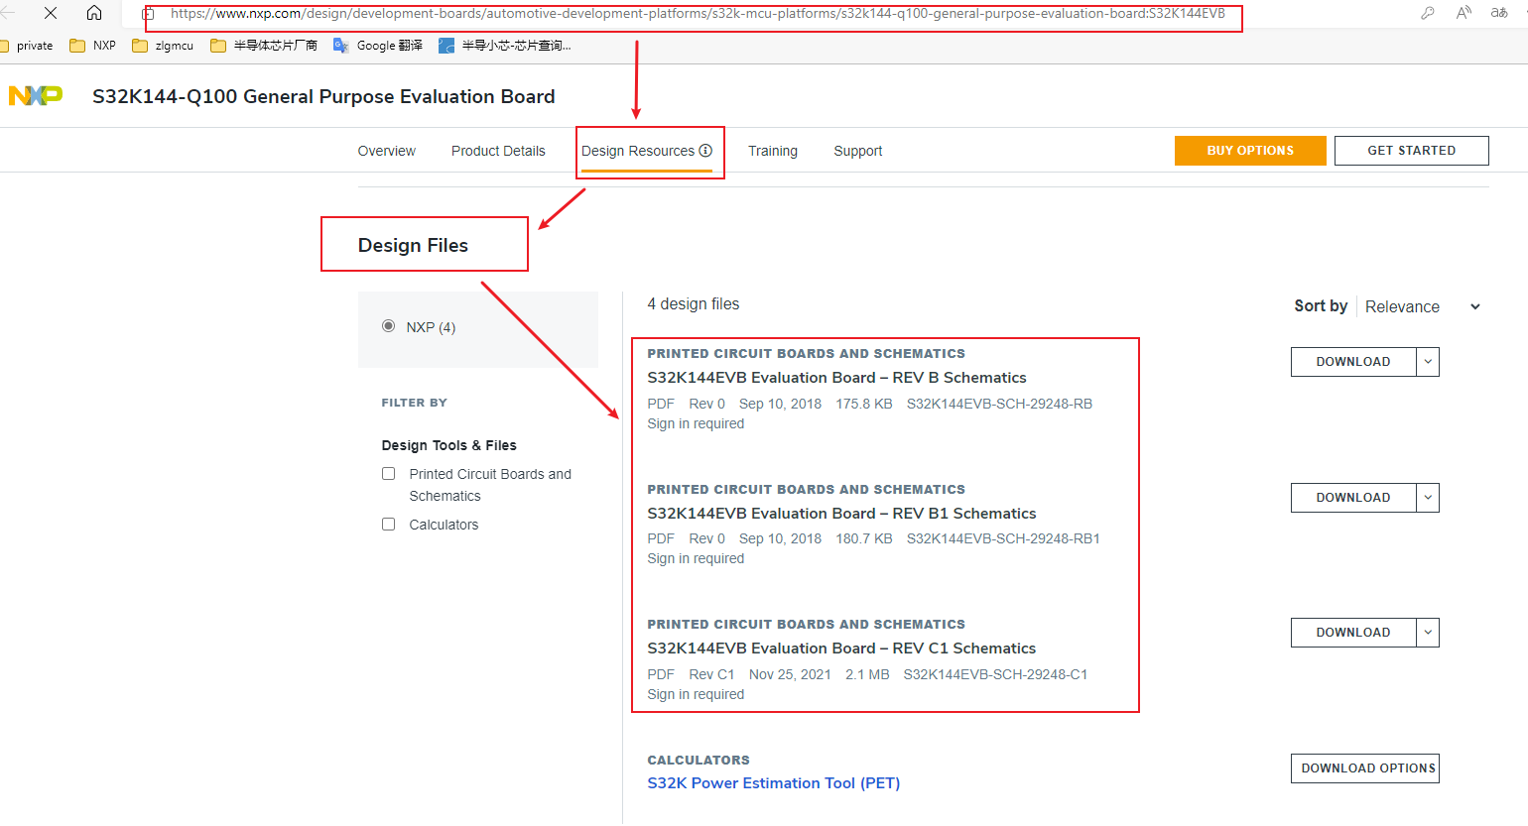This screenshot has height=826, width=1528.
Task: Go to the browser home icon
Action: pyautogui.click(x=94, y=13)
